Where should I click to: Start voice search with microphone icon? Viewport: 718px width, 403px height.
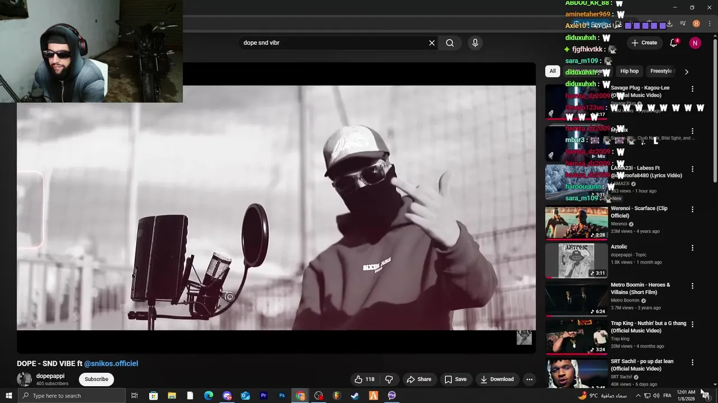pos(475,43)
